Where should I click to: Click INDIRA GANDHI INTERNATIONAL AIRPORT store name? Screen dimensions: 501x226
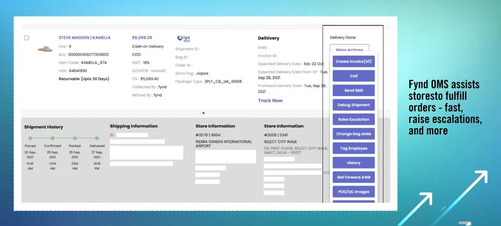(224, 144)
